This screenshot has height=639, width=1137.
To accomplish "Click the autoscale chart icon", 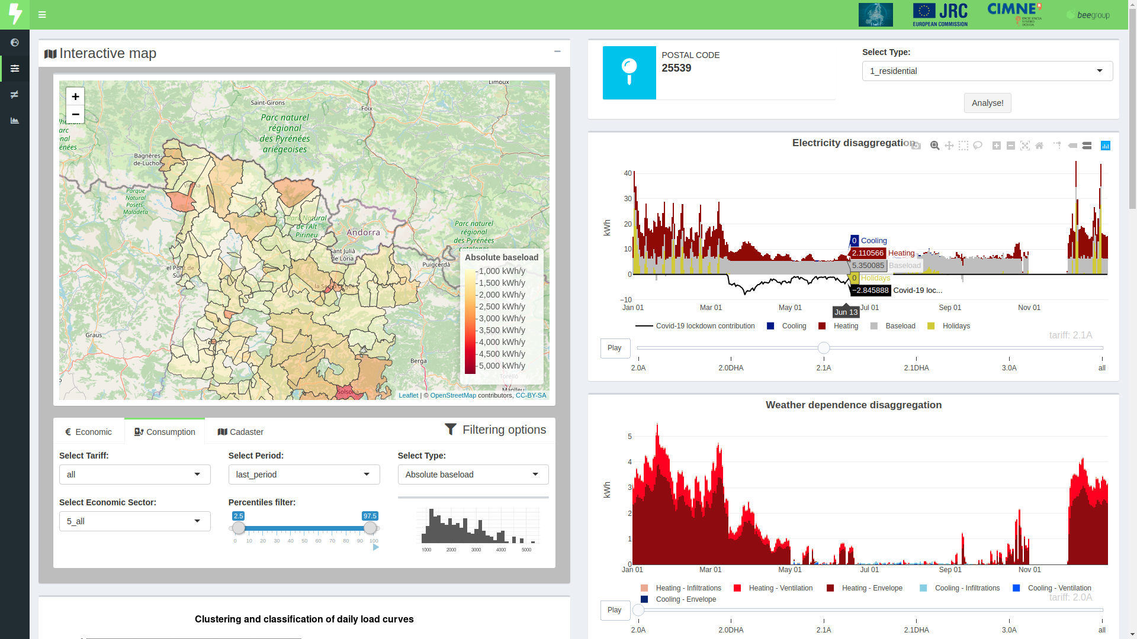I will (x=1025, y=146).
